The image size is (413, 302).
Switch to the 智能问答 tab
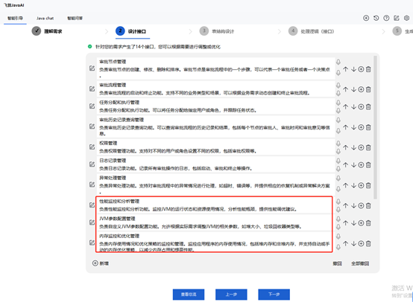[x=75, y=18]
